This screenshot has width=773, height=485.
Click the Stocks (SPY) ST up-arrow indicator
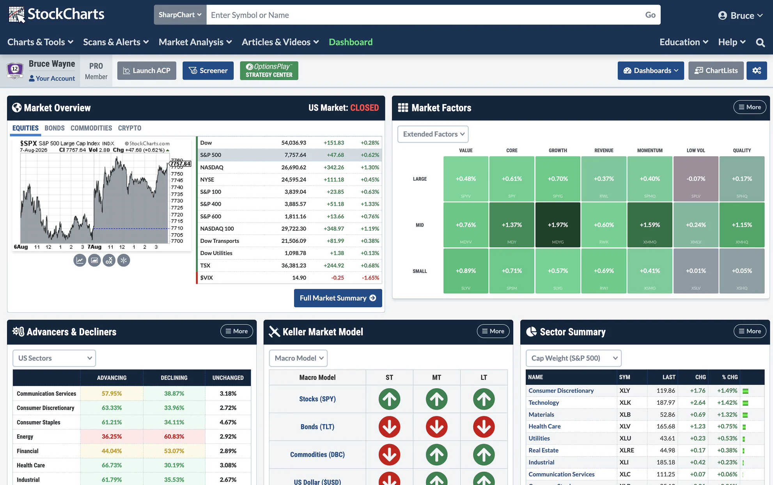389,399
